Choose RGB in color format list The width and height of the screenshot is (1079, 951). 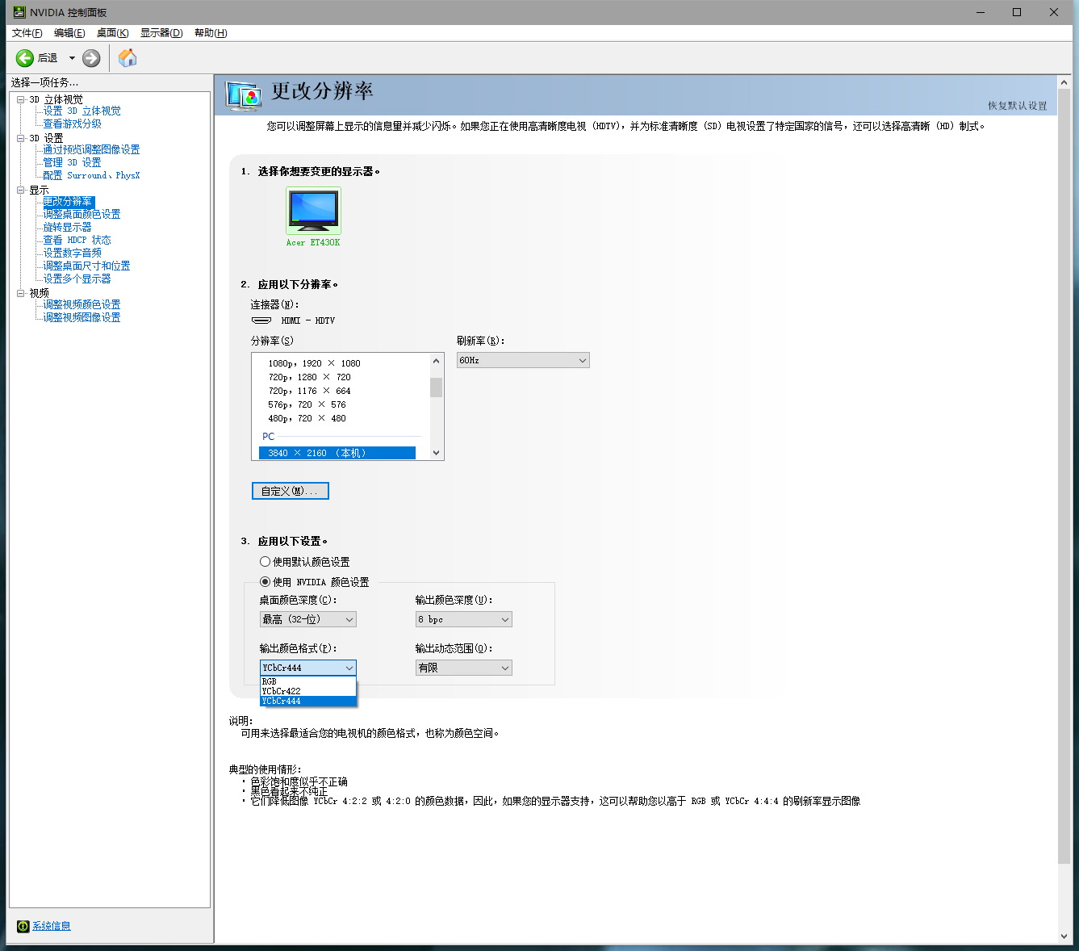coord(307,681)
